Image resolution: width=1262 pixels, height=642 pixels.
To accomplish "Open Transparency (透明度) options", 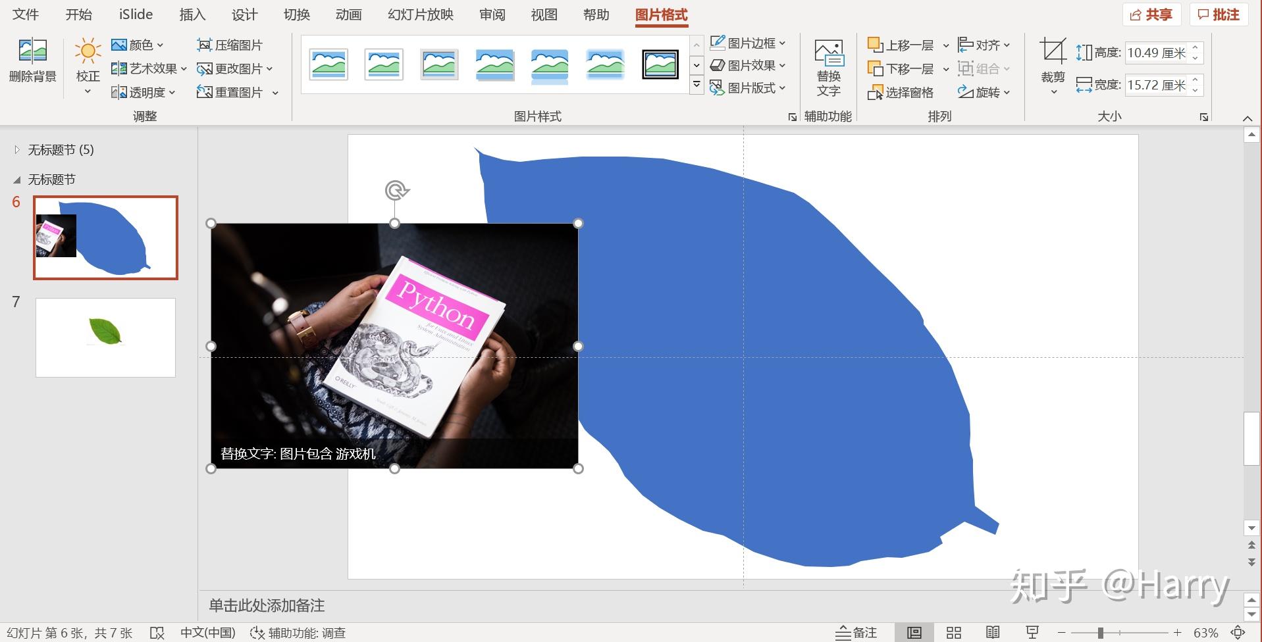I will point(144,92).
